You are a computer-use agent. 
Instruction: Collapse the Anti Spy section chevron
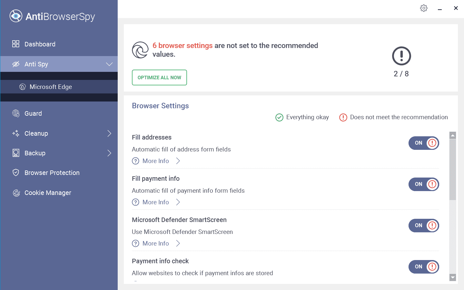pyautogui.click(x=109, y=64)
